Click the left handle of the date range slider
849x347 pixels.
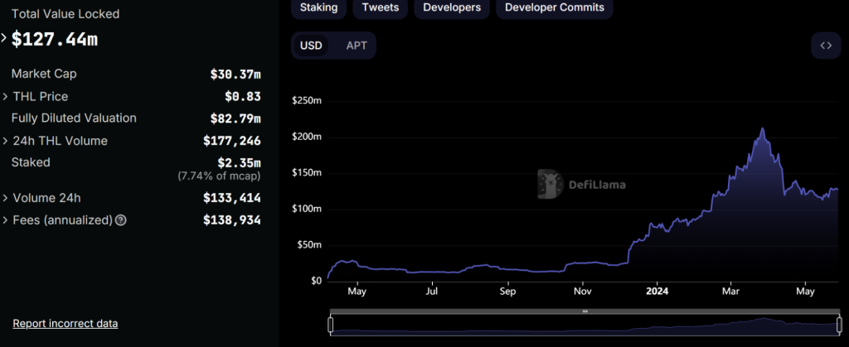pos(330,325)
